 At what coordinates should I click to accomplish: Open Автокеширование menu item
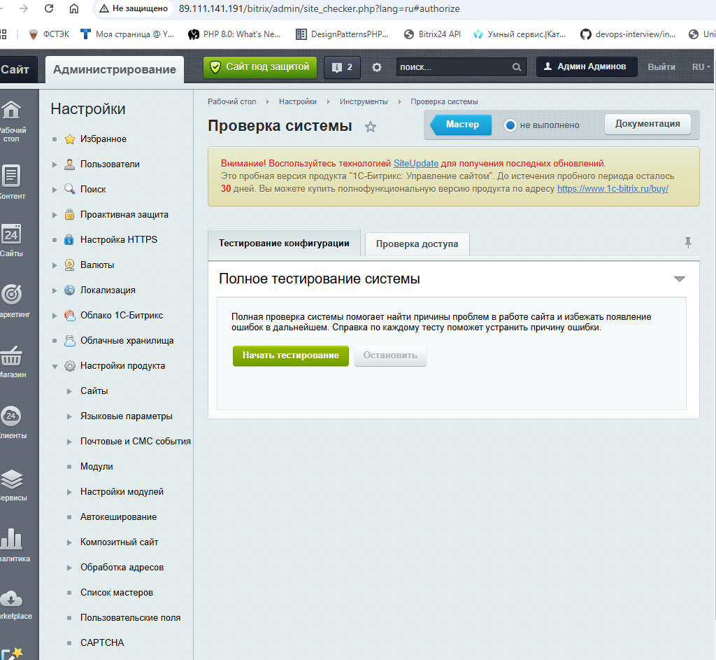pyautogui.click(x=118, y=517)
